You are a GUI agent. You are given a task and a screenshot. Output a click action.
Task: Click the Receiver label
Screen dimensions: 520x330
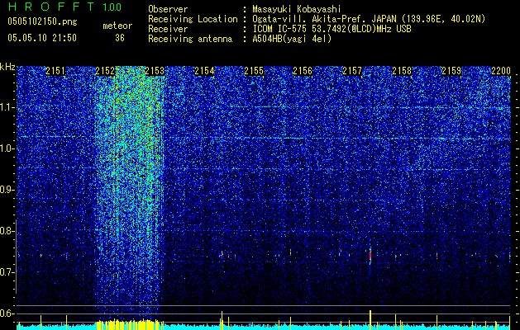coord(168,29)
